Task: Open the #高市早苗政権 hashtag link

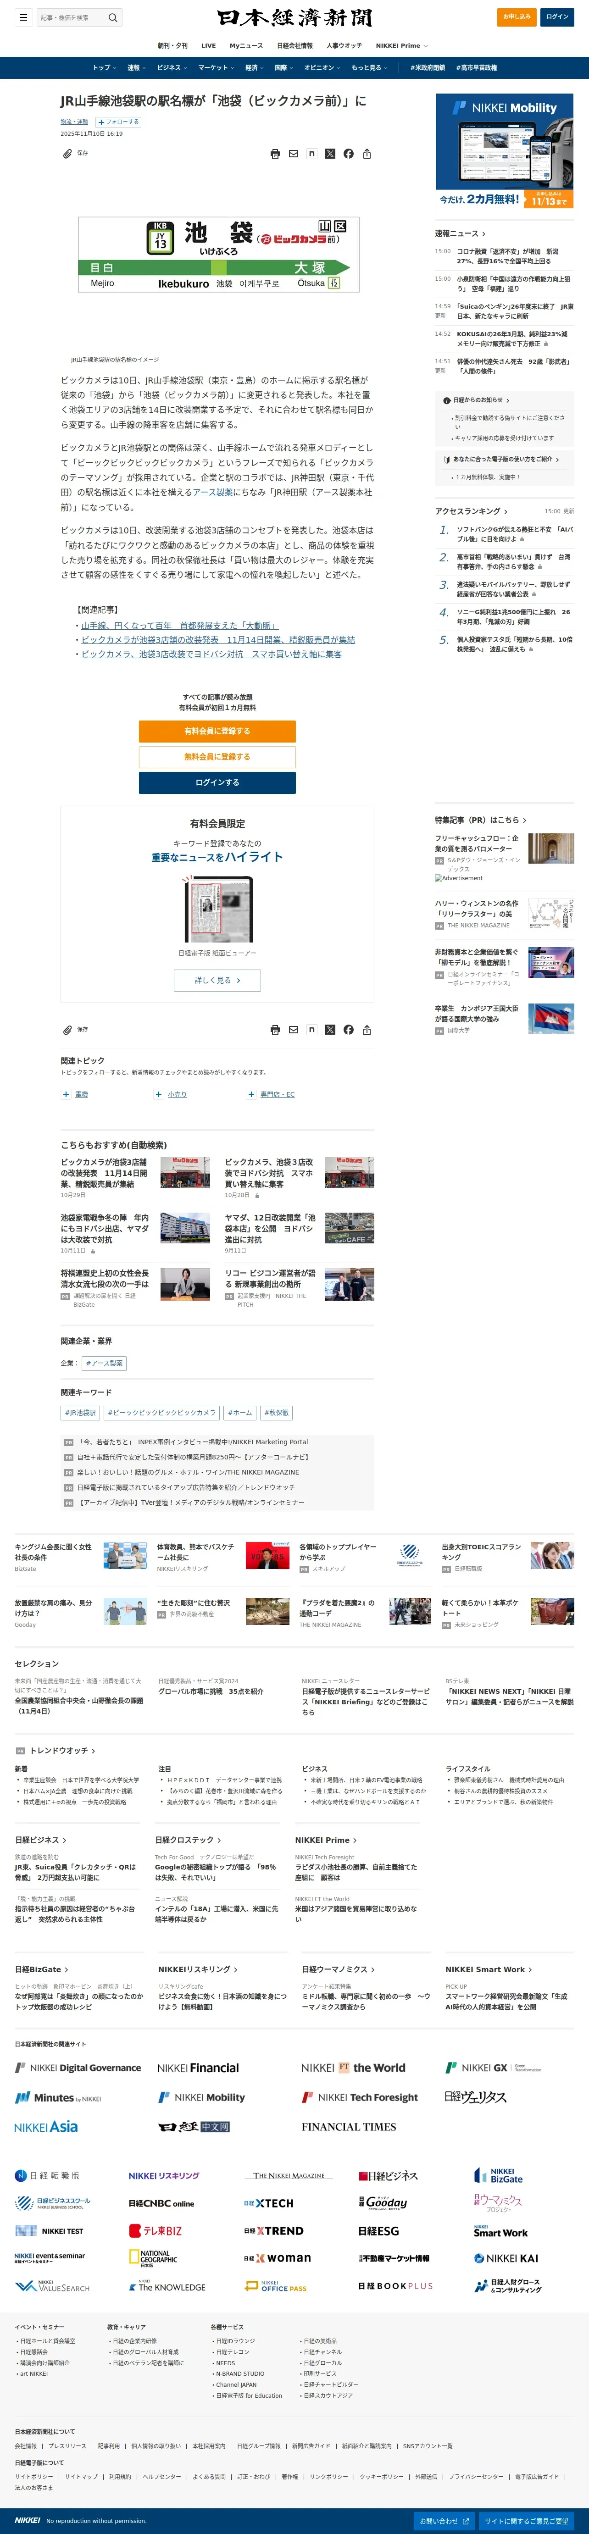Action: pos(477,68)
